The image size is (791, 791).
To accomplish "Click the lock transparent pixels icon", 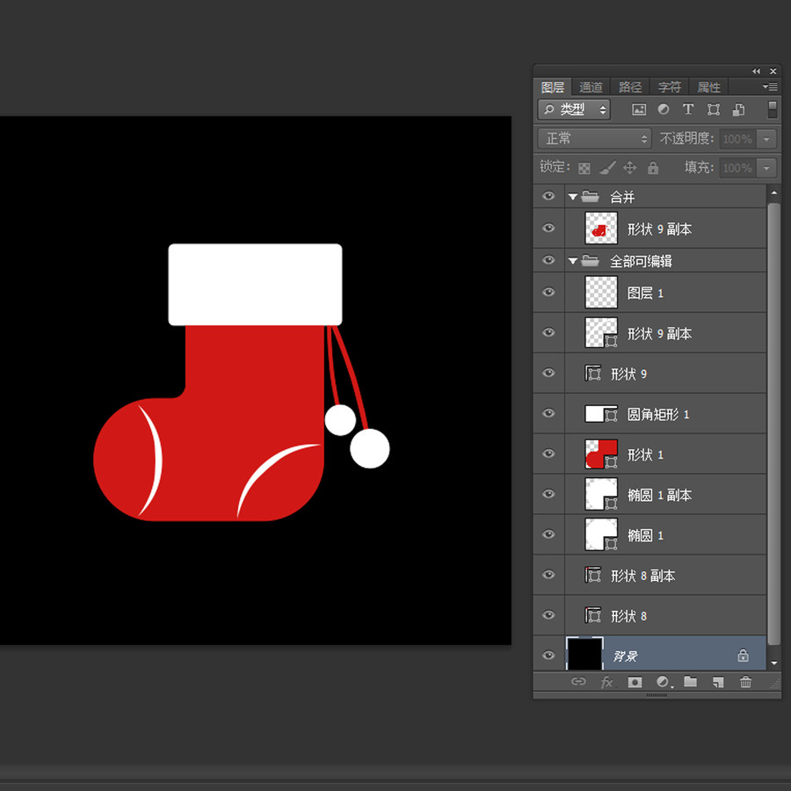I will pos(584,168).
